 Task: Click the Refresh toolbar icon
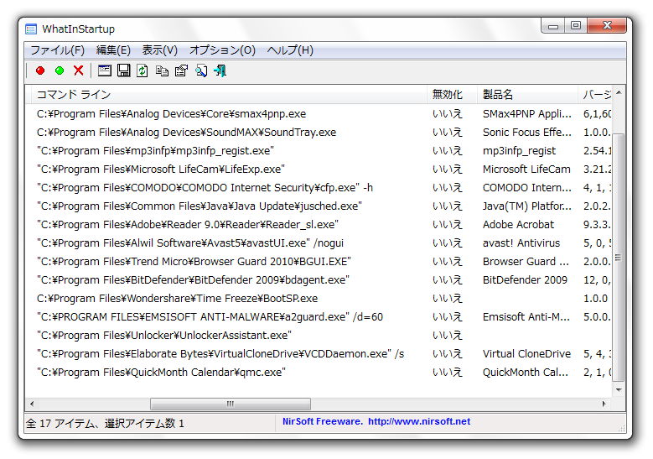143,70
